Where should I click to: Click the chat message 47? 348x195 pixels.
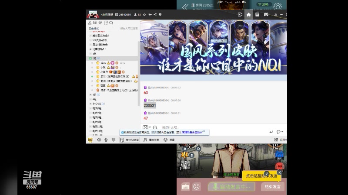(x=146, y=118)
